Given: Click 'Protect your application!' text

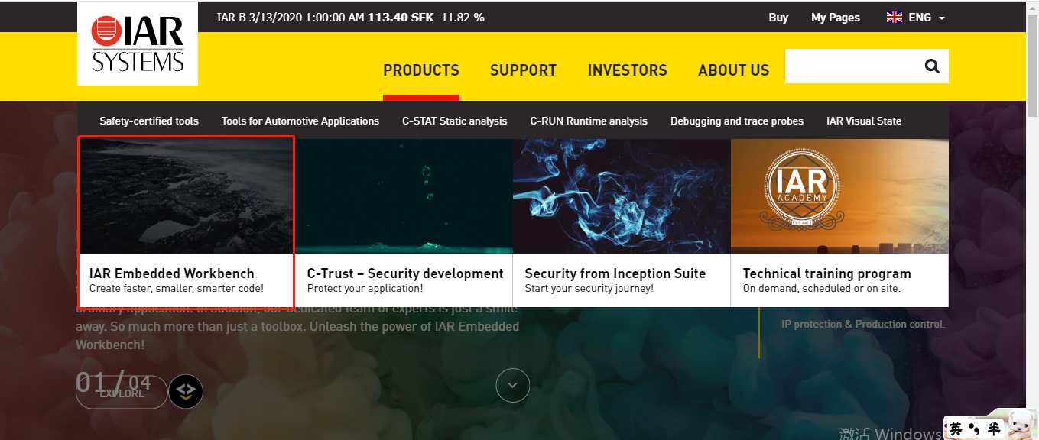Looking at the screenshot, I should tap(365, 289).
